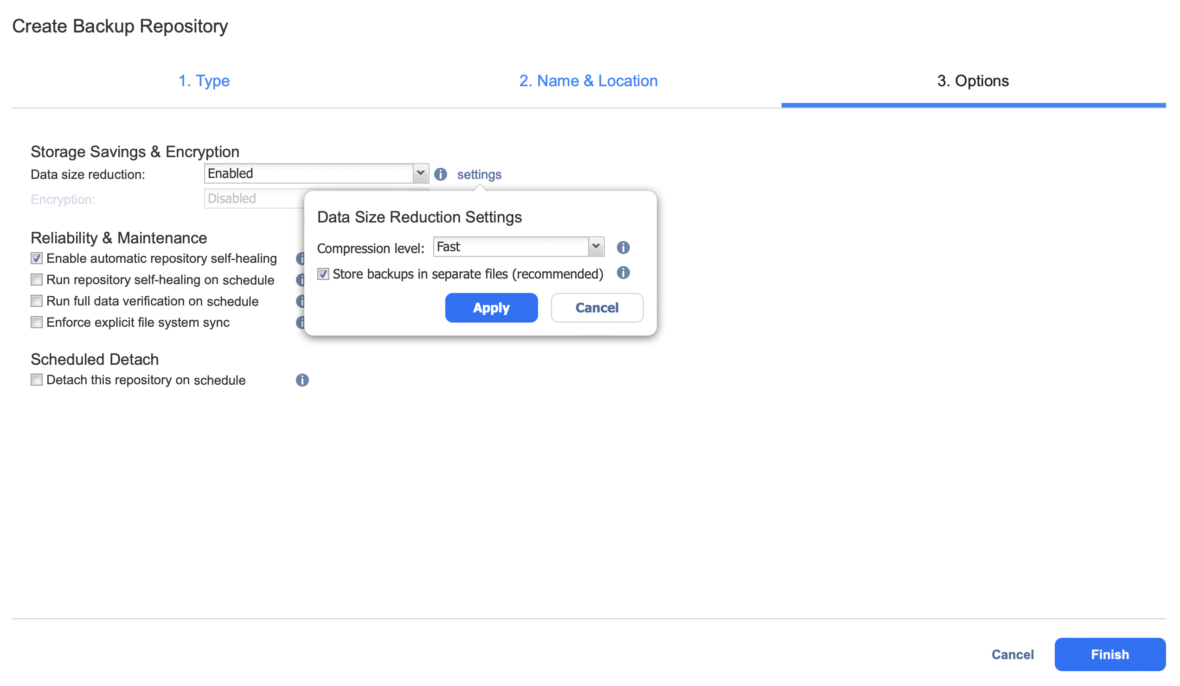Uncheck Enable automatic repository self-healing

click(x=37, y=258)
